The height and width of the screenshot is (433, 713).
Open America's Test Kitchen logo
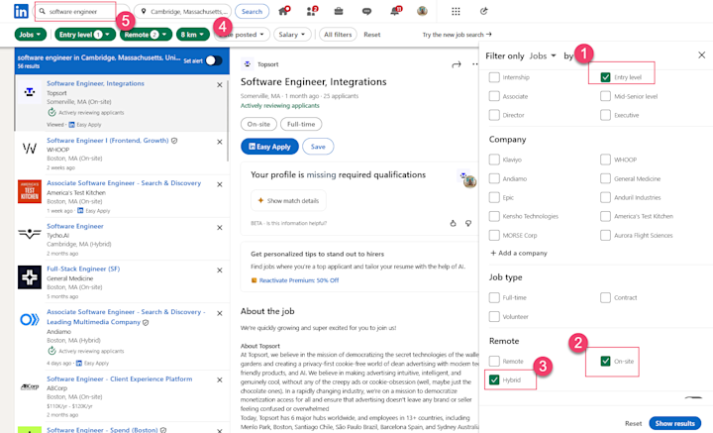(30, 191)
